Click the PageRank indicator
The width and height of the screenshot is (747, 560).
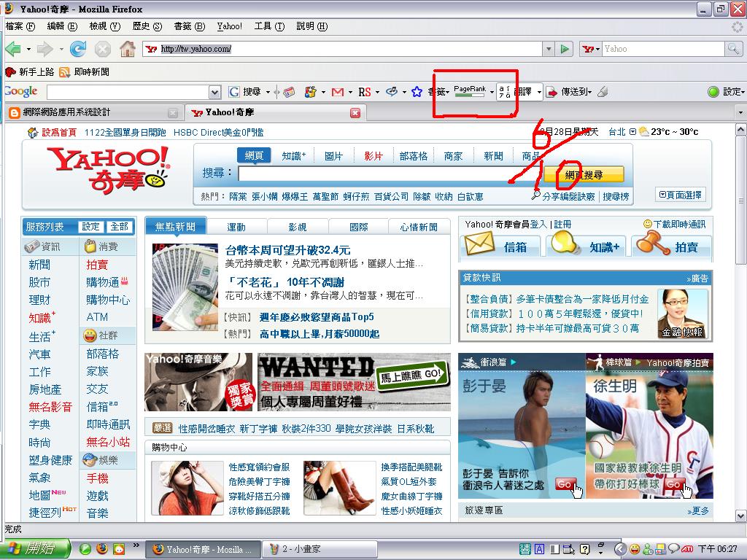470,91
